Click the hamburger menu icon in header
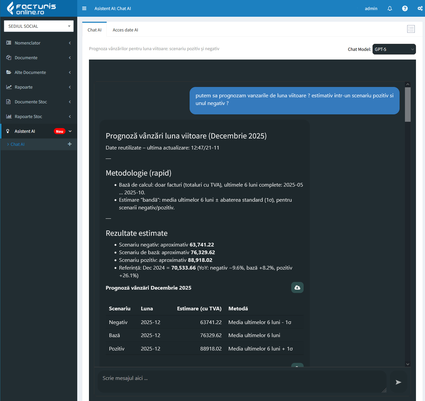The image size is (425, 401). 84,8
